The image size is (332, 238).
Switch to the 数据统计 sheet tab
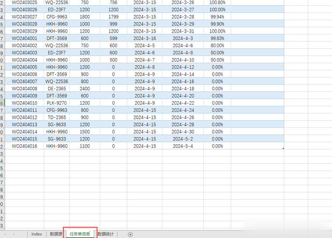tap(106, 234)
